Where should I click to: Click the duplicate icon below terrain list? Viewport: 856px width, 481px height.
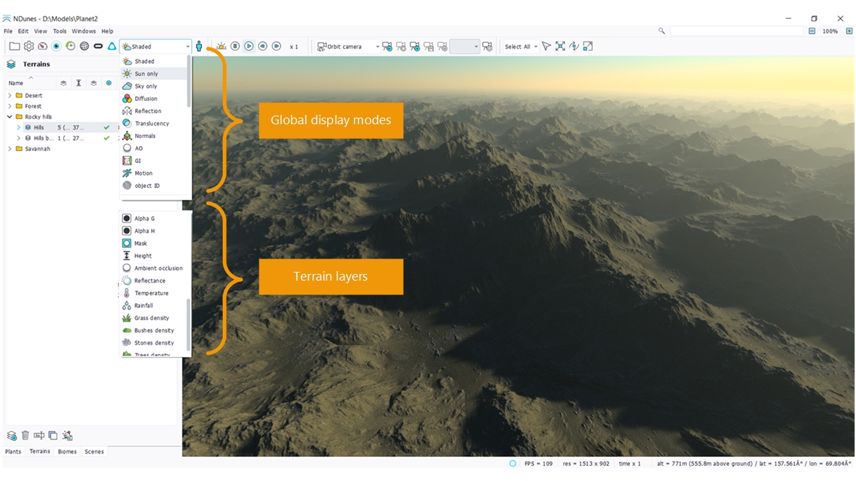53,436
